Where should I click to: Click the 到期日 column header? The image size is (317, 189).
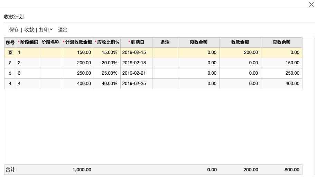pyautogui.click(x=136, y=42)
